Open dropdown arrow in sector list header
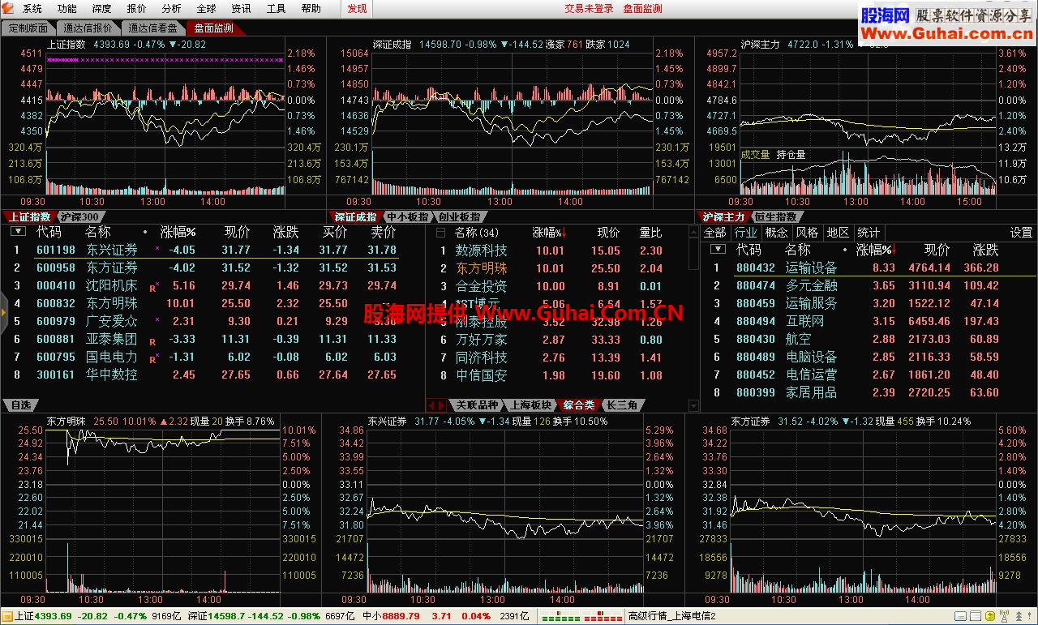This screenshot has width=1038, height=625. [718, 250]
